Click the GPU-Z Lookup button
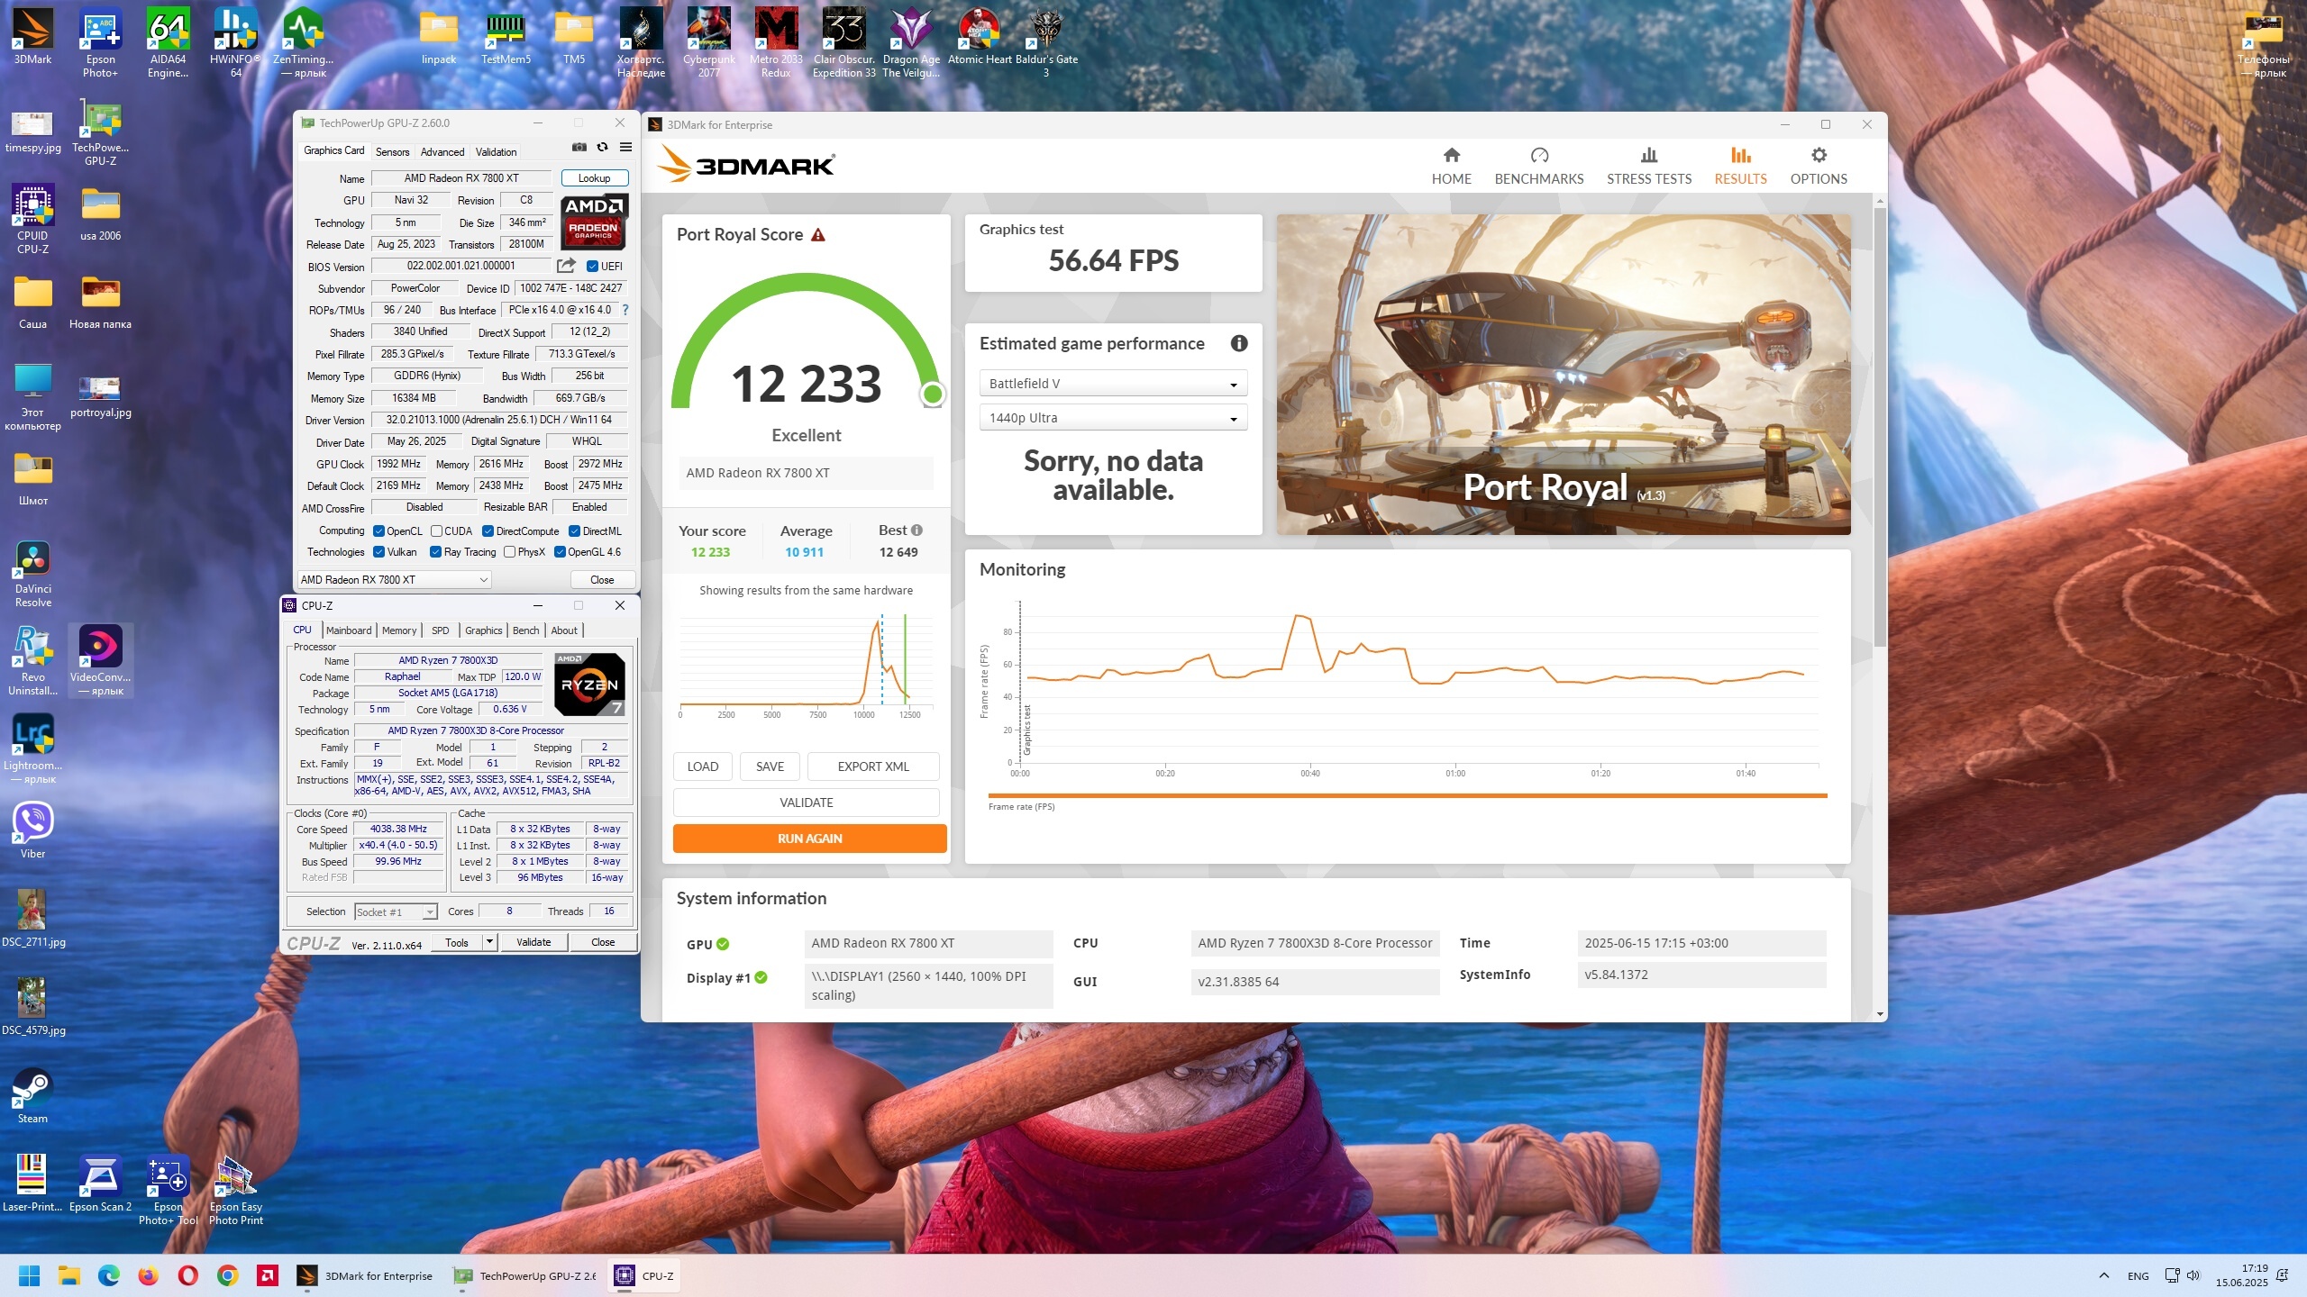Viewport: 2307px width, 1297px height. coord(594,178)
